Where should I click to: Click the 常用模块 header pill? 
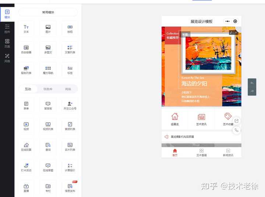48,12
